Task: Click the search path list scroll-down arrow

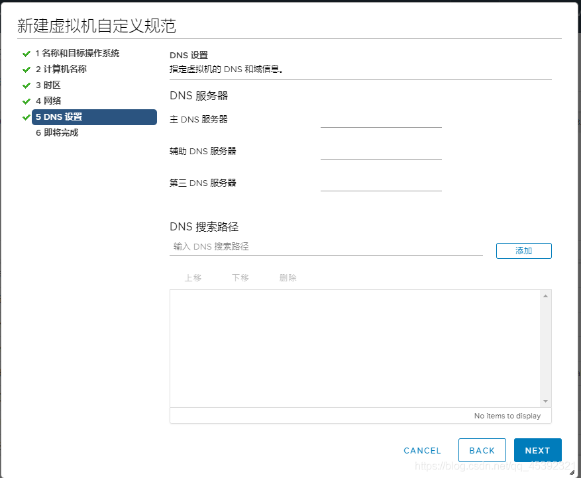Action: pyautogui.click(x=546, y=401)
